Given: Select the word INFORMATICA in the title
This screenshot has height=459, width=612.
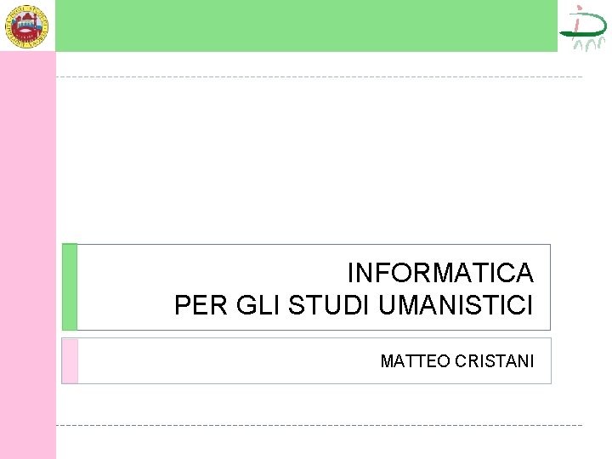Looking at the screenshot, I should (439, 273).
